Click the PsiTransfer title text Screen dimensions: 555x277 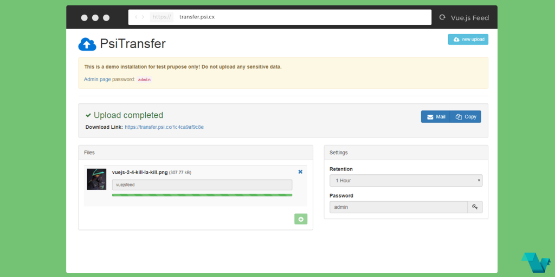point(133,44)
